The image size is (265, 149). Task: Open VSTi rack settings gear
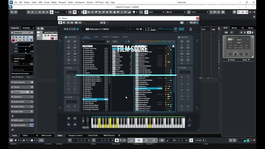pyautogui.click(x=253, y=32)
